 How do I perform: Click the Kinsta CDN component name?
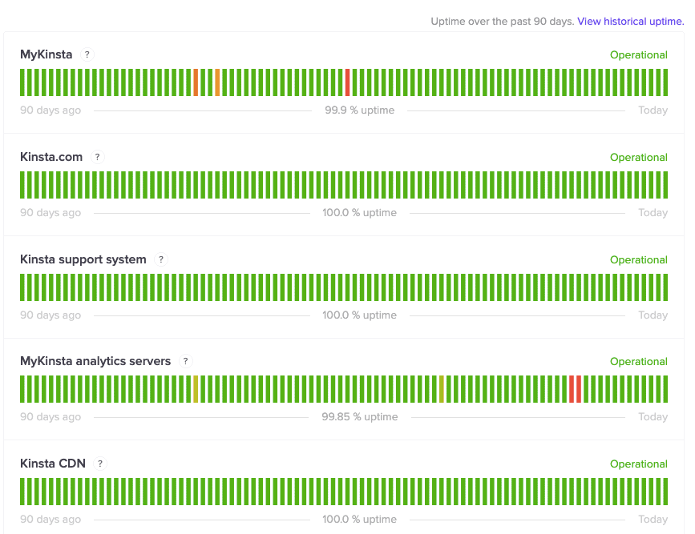[x=53, y=464]
